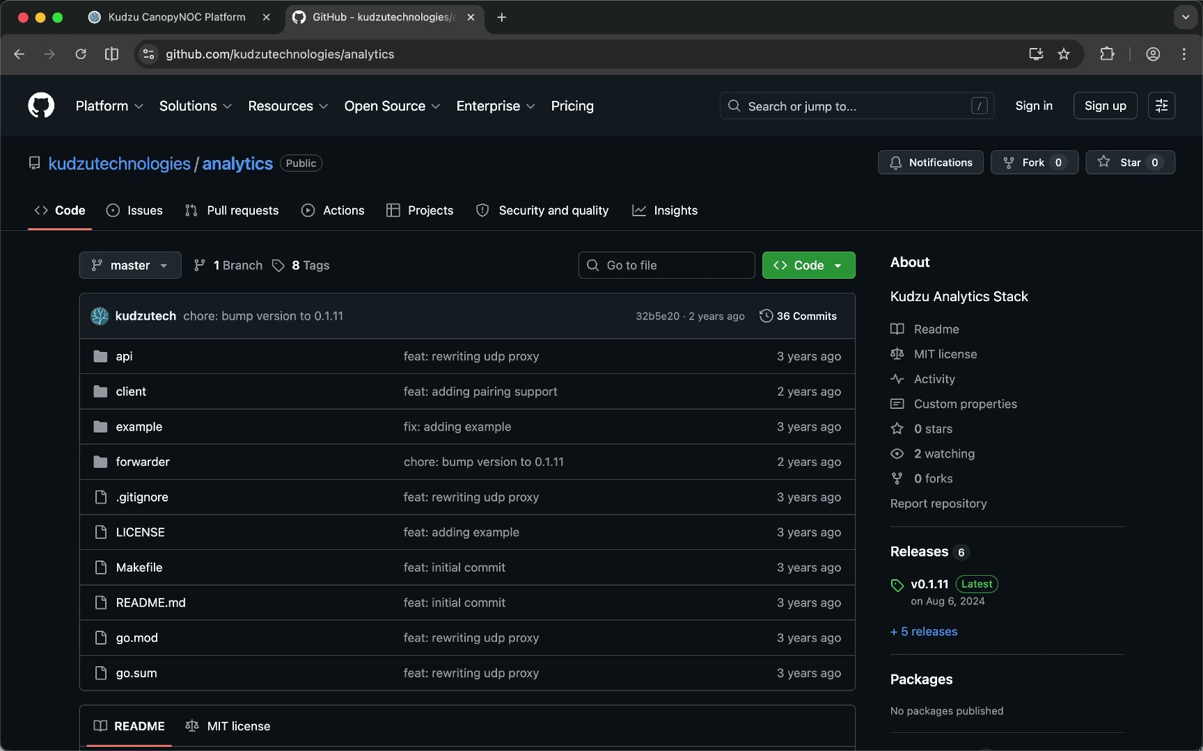Select the MIT license tab below file list
Image resolution: width=1203 pixels, height=751 pixels.
click(x=228, y=726)
